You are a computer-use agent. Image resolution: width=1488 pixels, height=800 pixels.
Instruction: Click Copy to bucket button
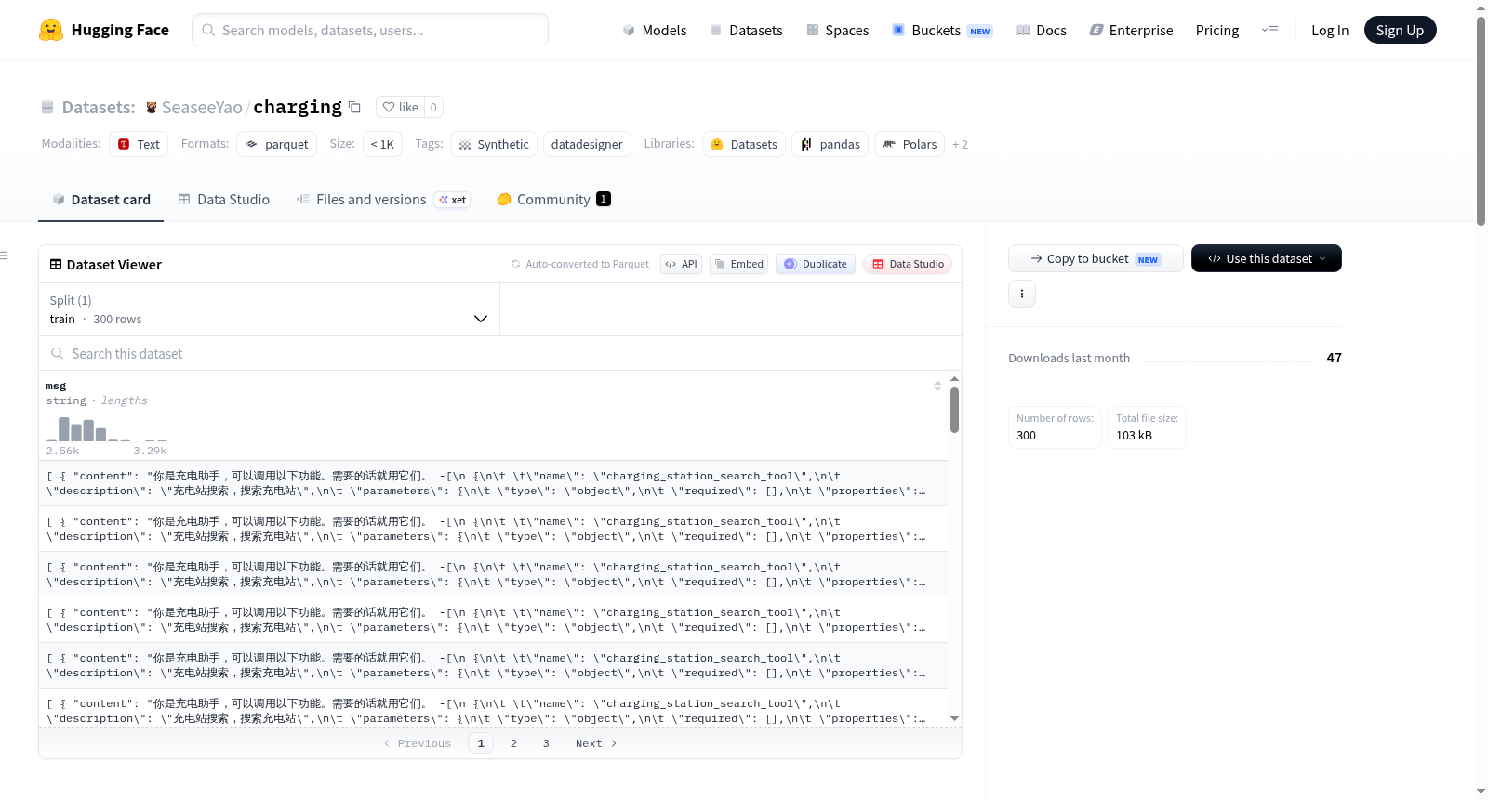click(1095, 258)
